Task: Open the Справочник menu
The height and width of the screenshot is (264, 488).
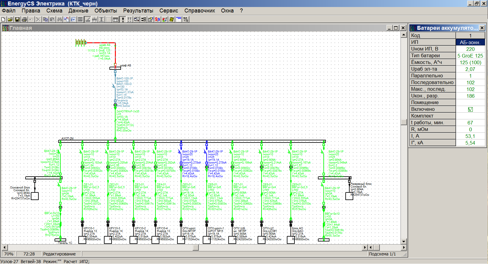Action: pos(200,11)
